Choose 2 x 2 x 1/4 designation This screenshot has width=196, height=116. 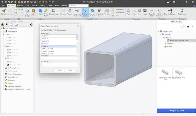[x=58, y=44]
